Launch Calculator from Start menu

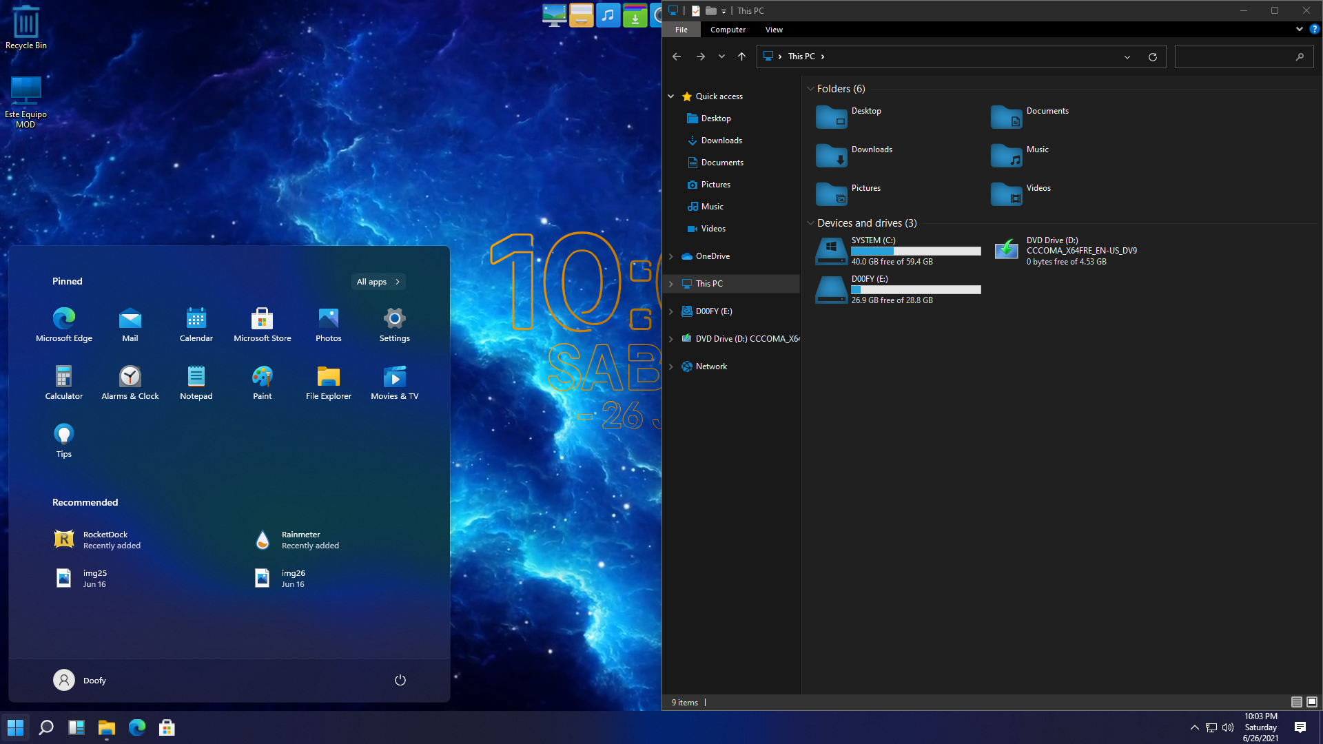(x=64, y=382)
